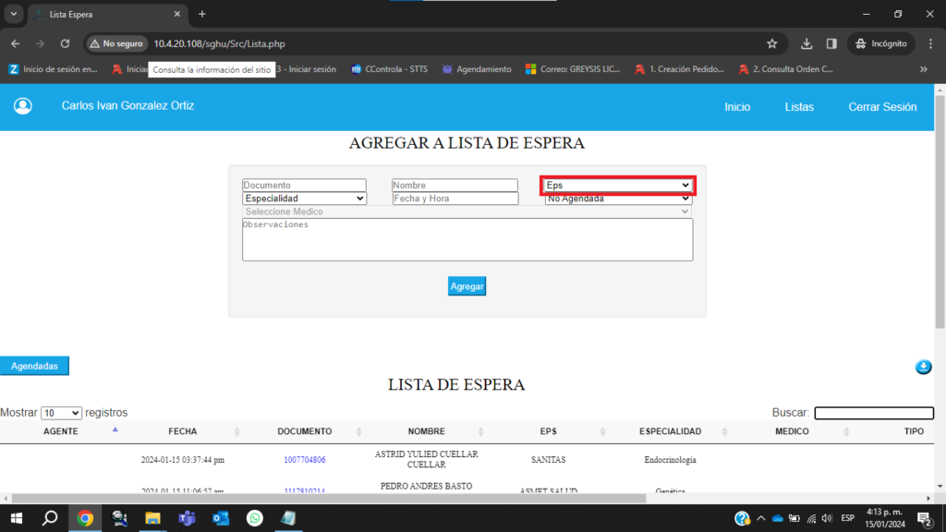946x532 pixels.
Task: Bookmark this page with star icon
Action: coord(772,43)
